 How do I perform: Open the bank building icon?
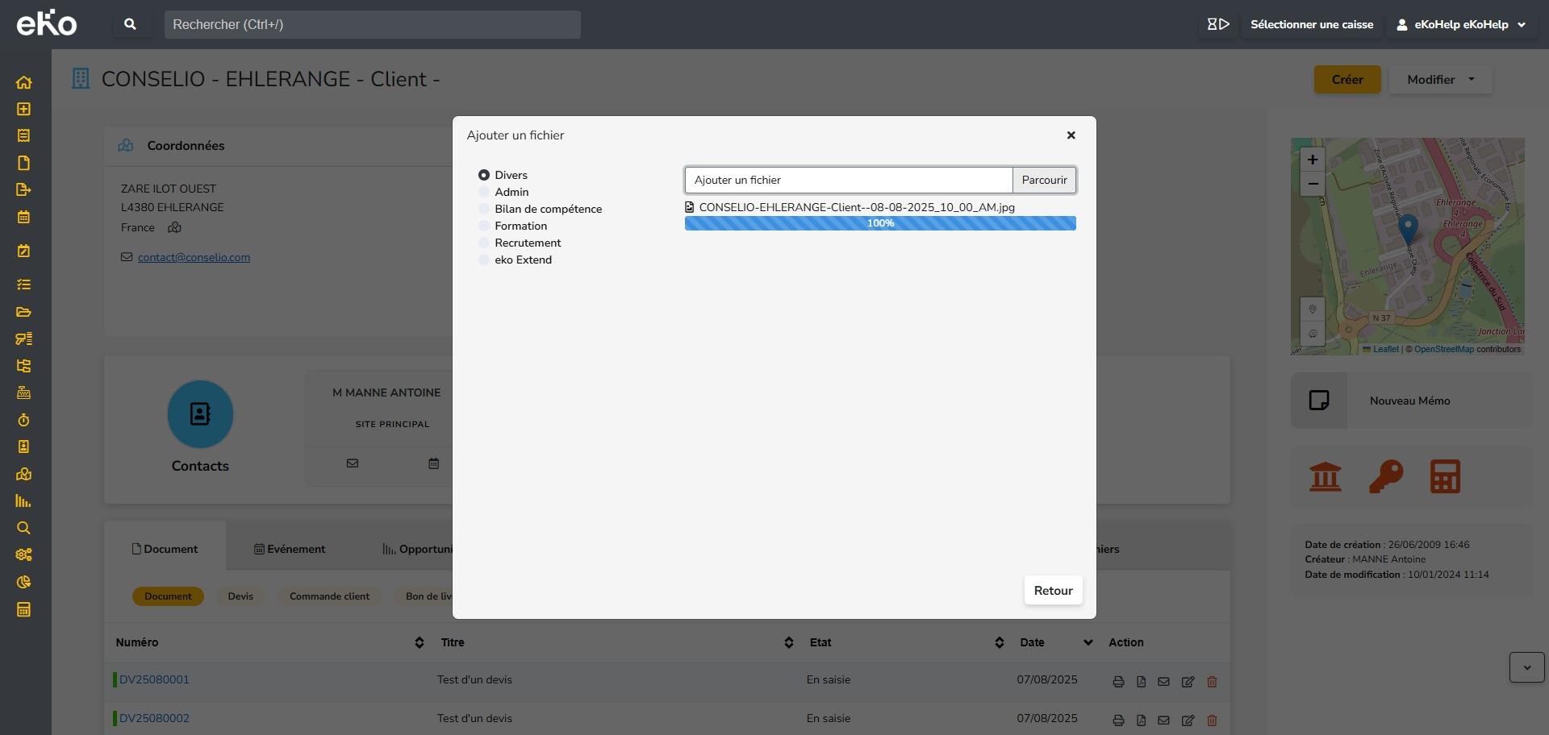pos(1325,477)
